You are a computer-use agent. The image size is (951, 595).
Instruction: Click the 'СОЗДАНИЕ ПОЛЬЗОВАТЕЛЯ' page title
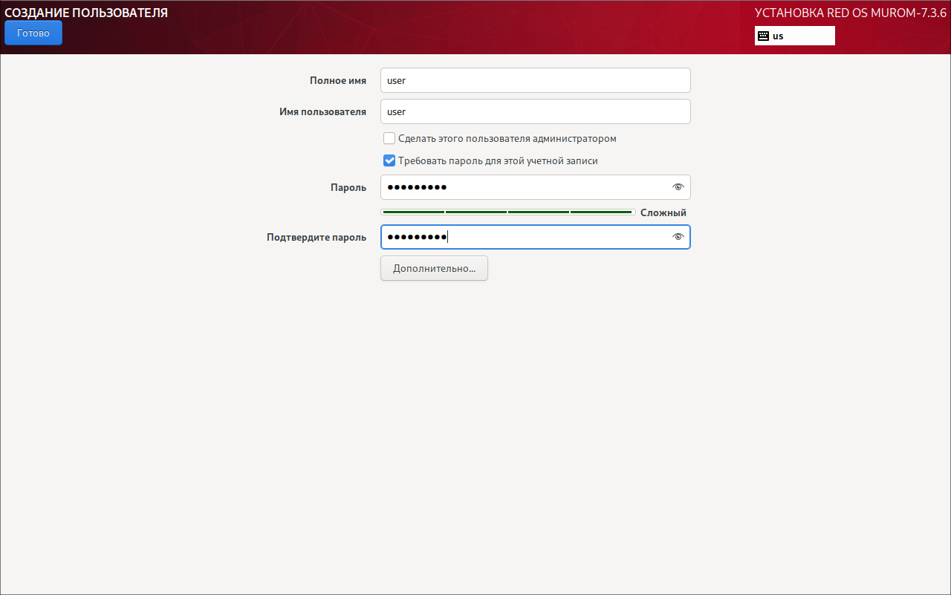pos(86,13)
